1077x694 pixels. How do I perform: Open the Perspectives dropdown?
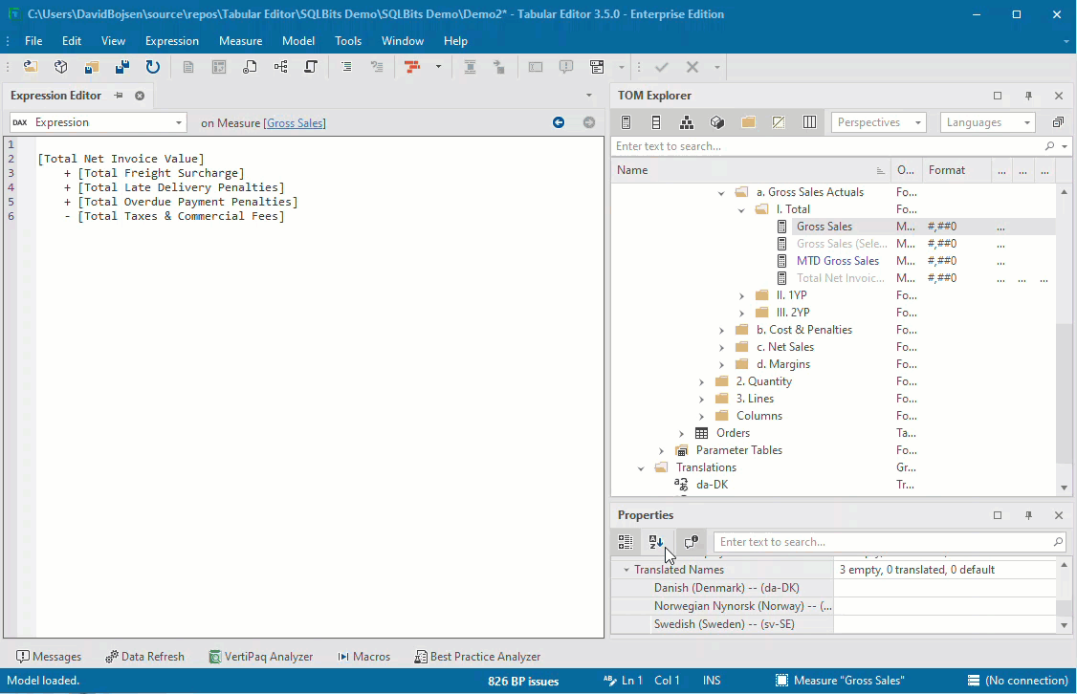click(878, 121)
